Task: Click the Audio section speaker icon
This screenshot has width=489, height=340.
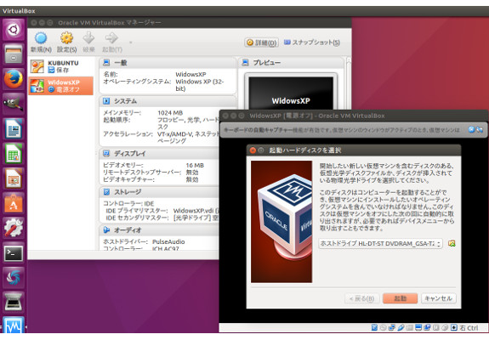Action: pyautogui.click(x=106, y=230)
